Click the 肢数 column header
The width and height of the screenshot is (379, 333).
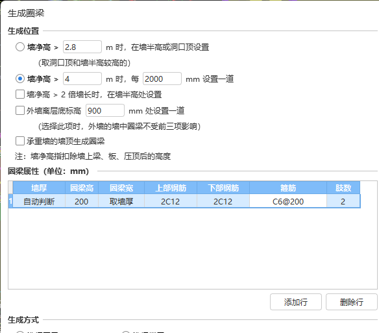pyautogui.click(x=343, y=188)
